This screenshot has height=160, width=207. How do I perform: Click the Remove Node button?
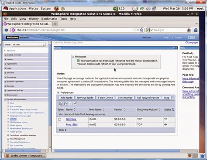coord(85,98)
